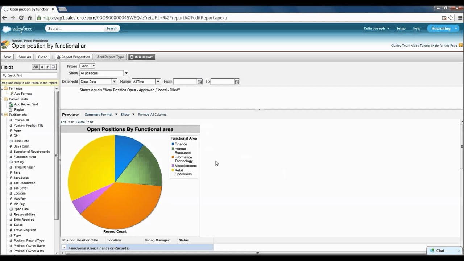Click the Delete Chart link
Viewport: 464px width, 261px height.
[x=84, y=122]
